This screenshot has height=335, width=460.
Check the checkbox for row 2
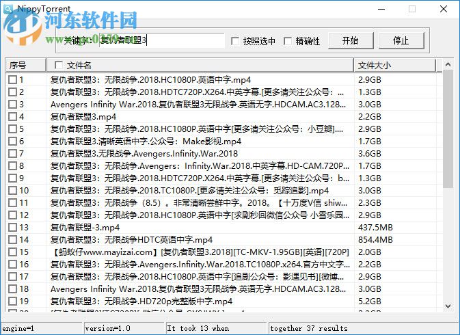click(x=12, y=92)
